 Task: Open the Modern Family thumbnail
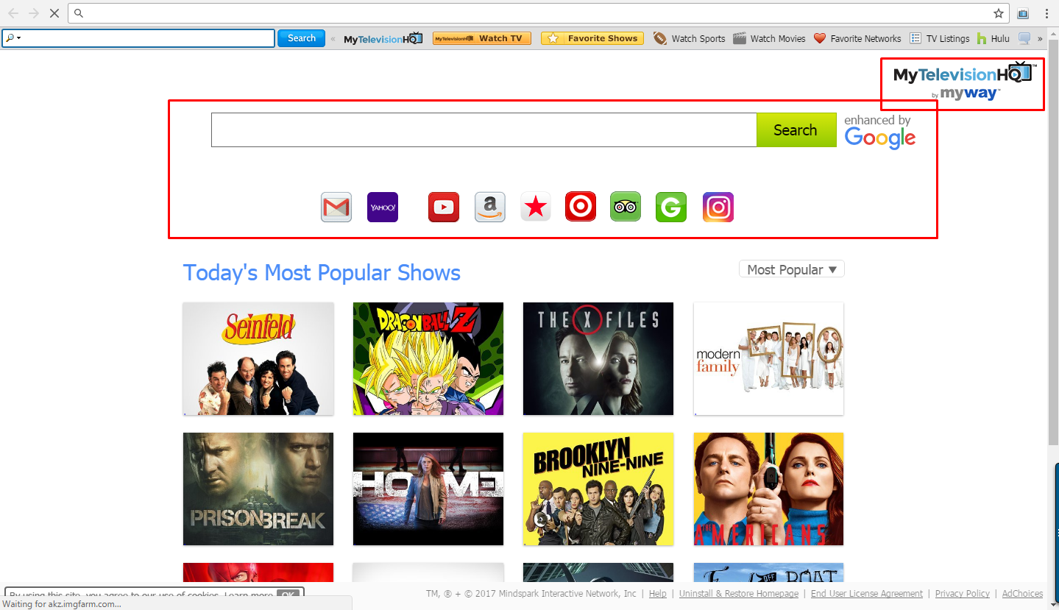pyautogui.click(x=769, y=358)
